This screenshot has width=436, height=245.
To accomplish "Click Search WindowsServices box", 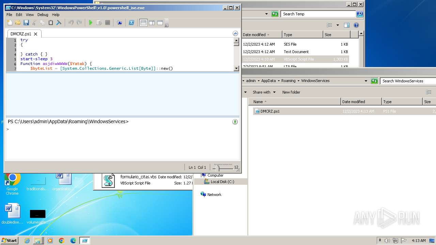I will point(408,81).
